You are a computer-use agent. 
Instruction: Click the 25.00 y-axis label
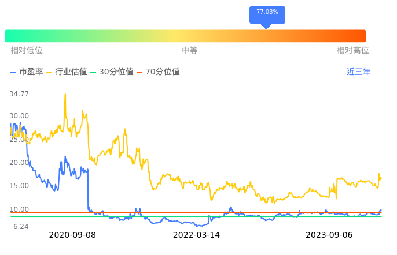(x=19, y=140)
